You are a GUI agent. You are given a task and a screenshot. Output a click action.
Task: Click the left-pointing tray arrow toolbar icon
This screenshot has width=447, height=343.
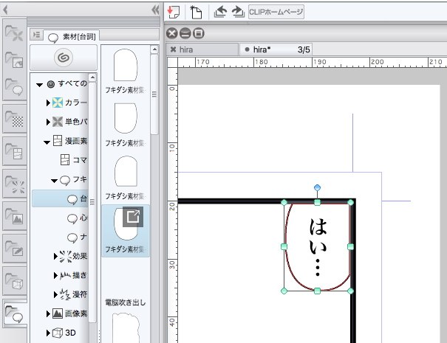pos(222,11)
